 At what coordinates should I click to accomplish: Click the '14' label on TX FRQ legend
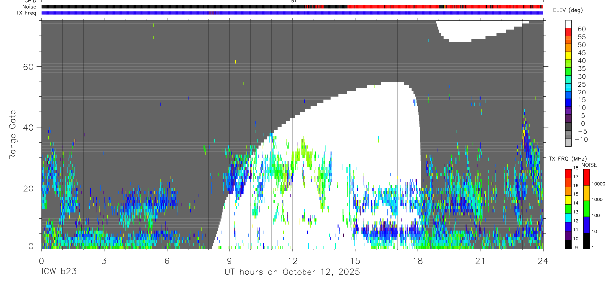[x=575, y=203]
